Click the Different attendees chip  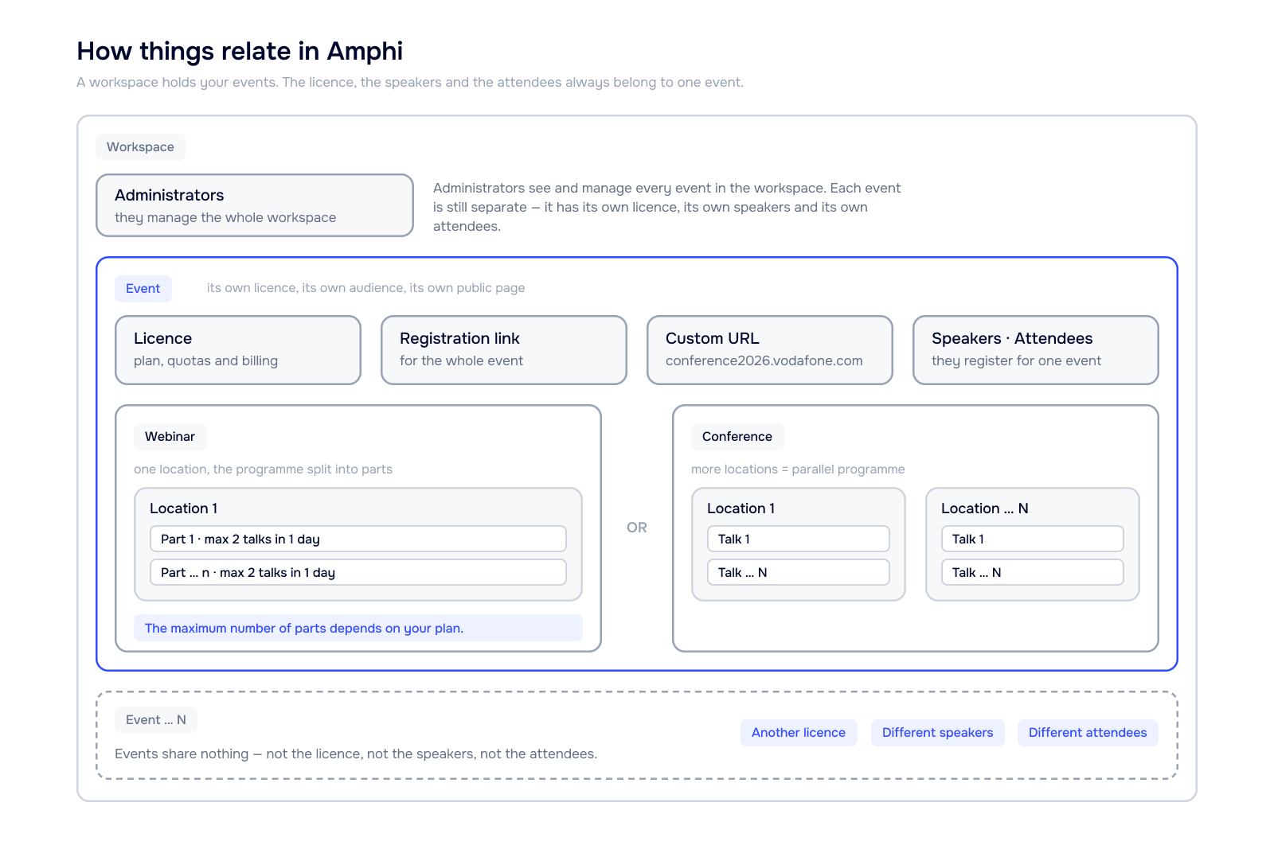1088,733
